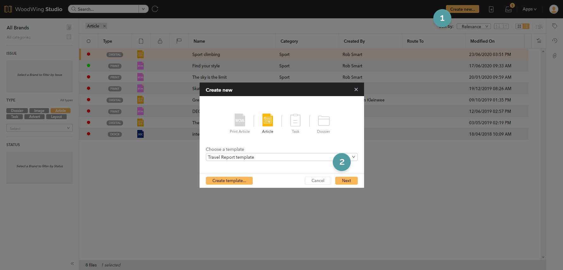
Task: Focus the Search input field
Action: pos(107,9)
